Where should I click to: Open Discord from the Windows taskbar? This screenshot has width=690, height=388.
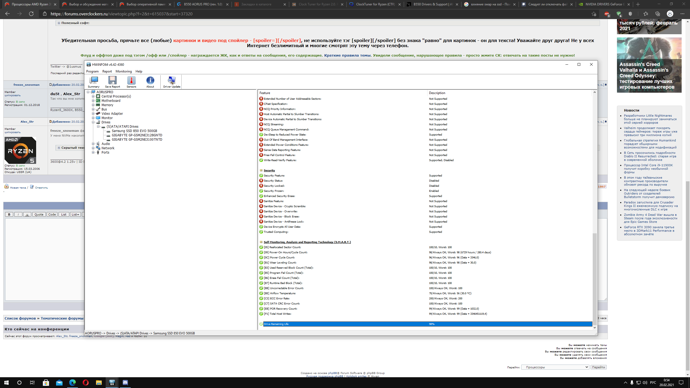point(125,382)
